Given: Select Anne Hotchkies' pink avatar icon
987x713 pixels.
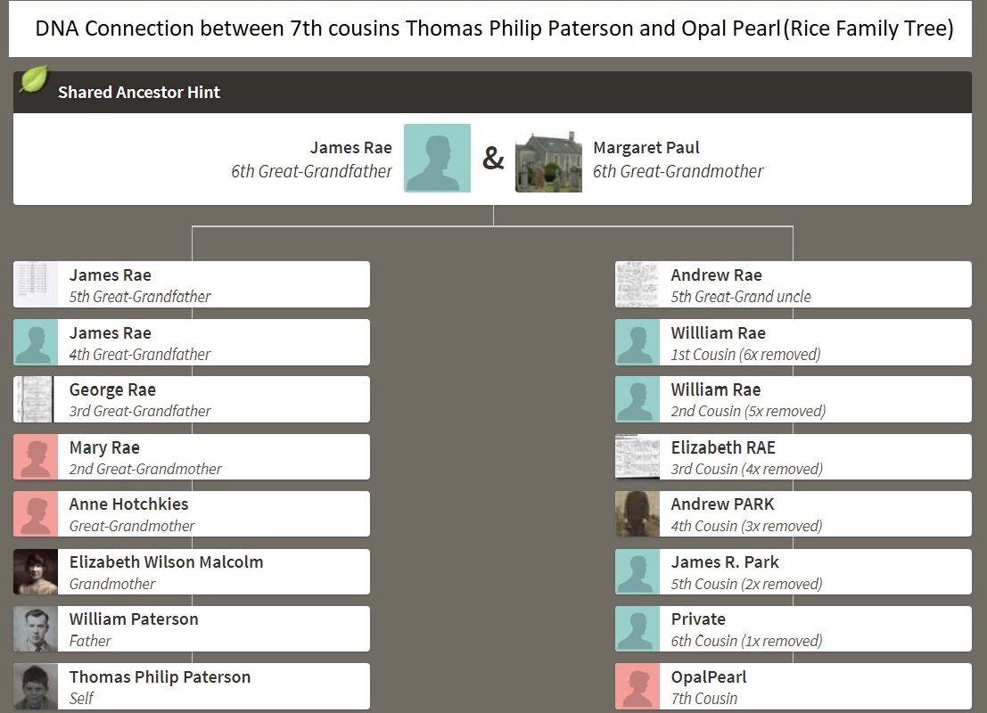Looking at the screenshot, I should point(36,514).
